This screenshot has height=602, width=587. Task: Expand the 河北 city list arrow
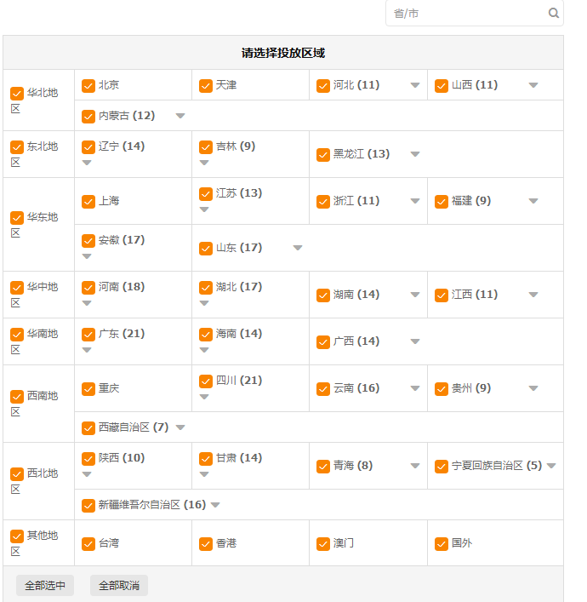coord(415,85)
